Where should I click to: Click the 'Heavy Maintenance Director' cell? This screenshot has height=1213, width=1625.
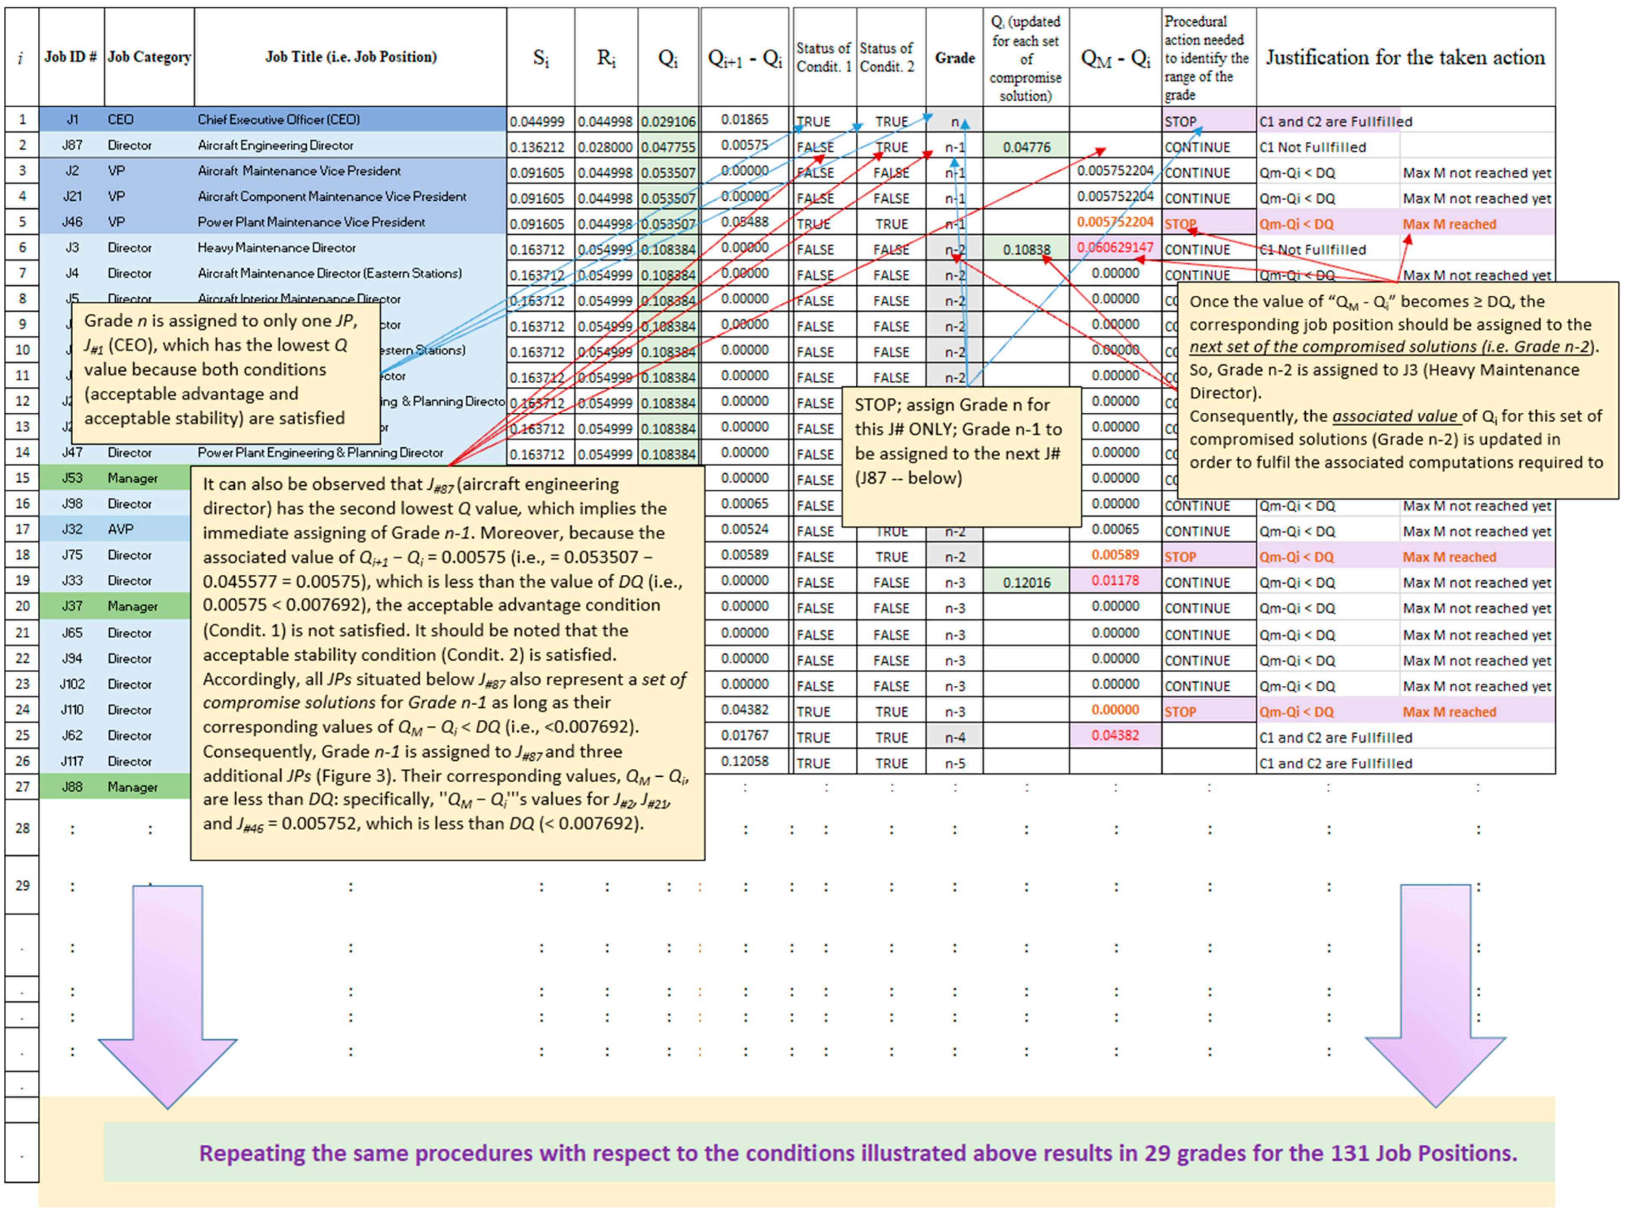[350, 247]
